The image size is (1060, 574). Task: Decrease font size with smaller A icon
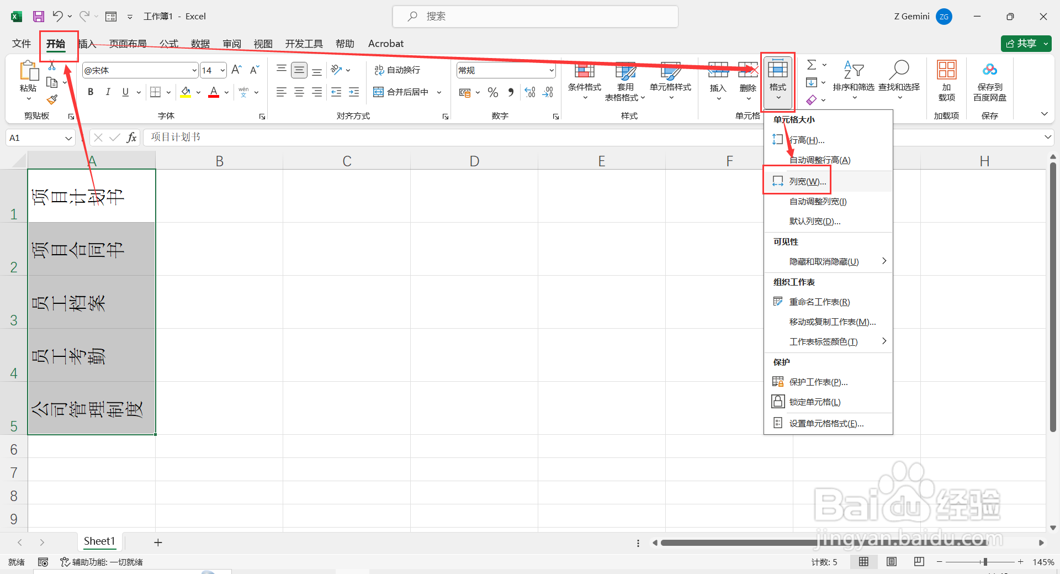pyautogui.click(x=255, y=70)
